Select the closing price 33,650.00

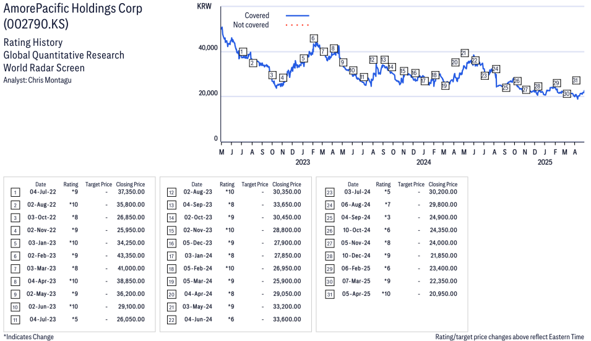coord(287,205)
